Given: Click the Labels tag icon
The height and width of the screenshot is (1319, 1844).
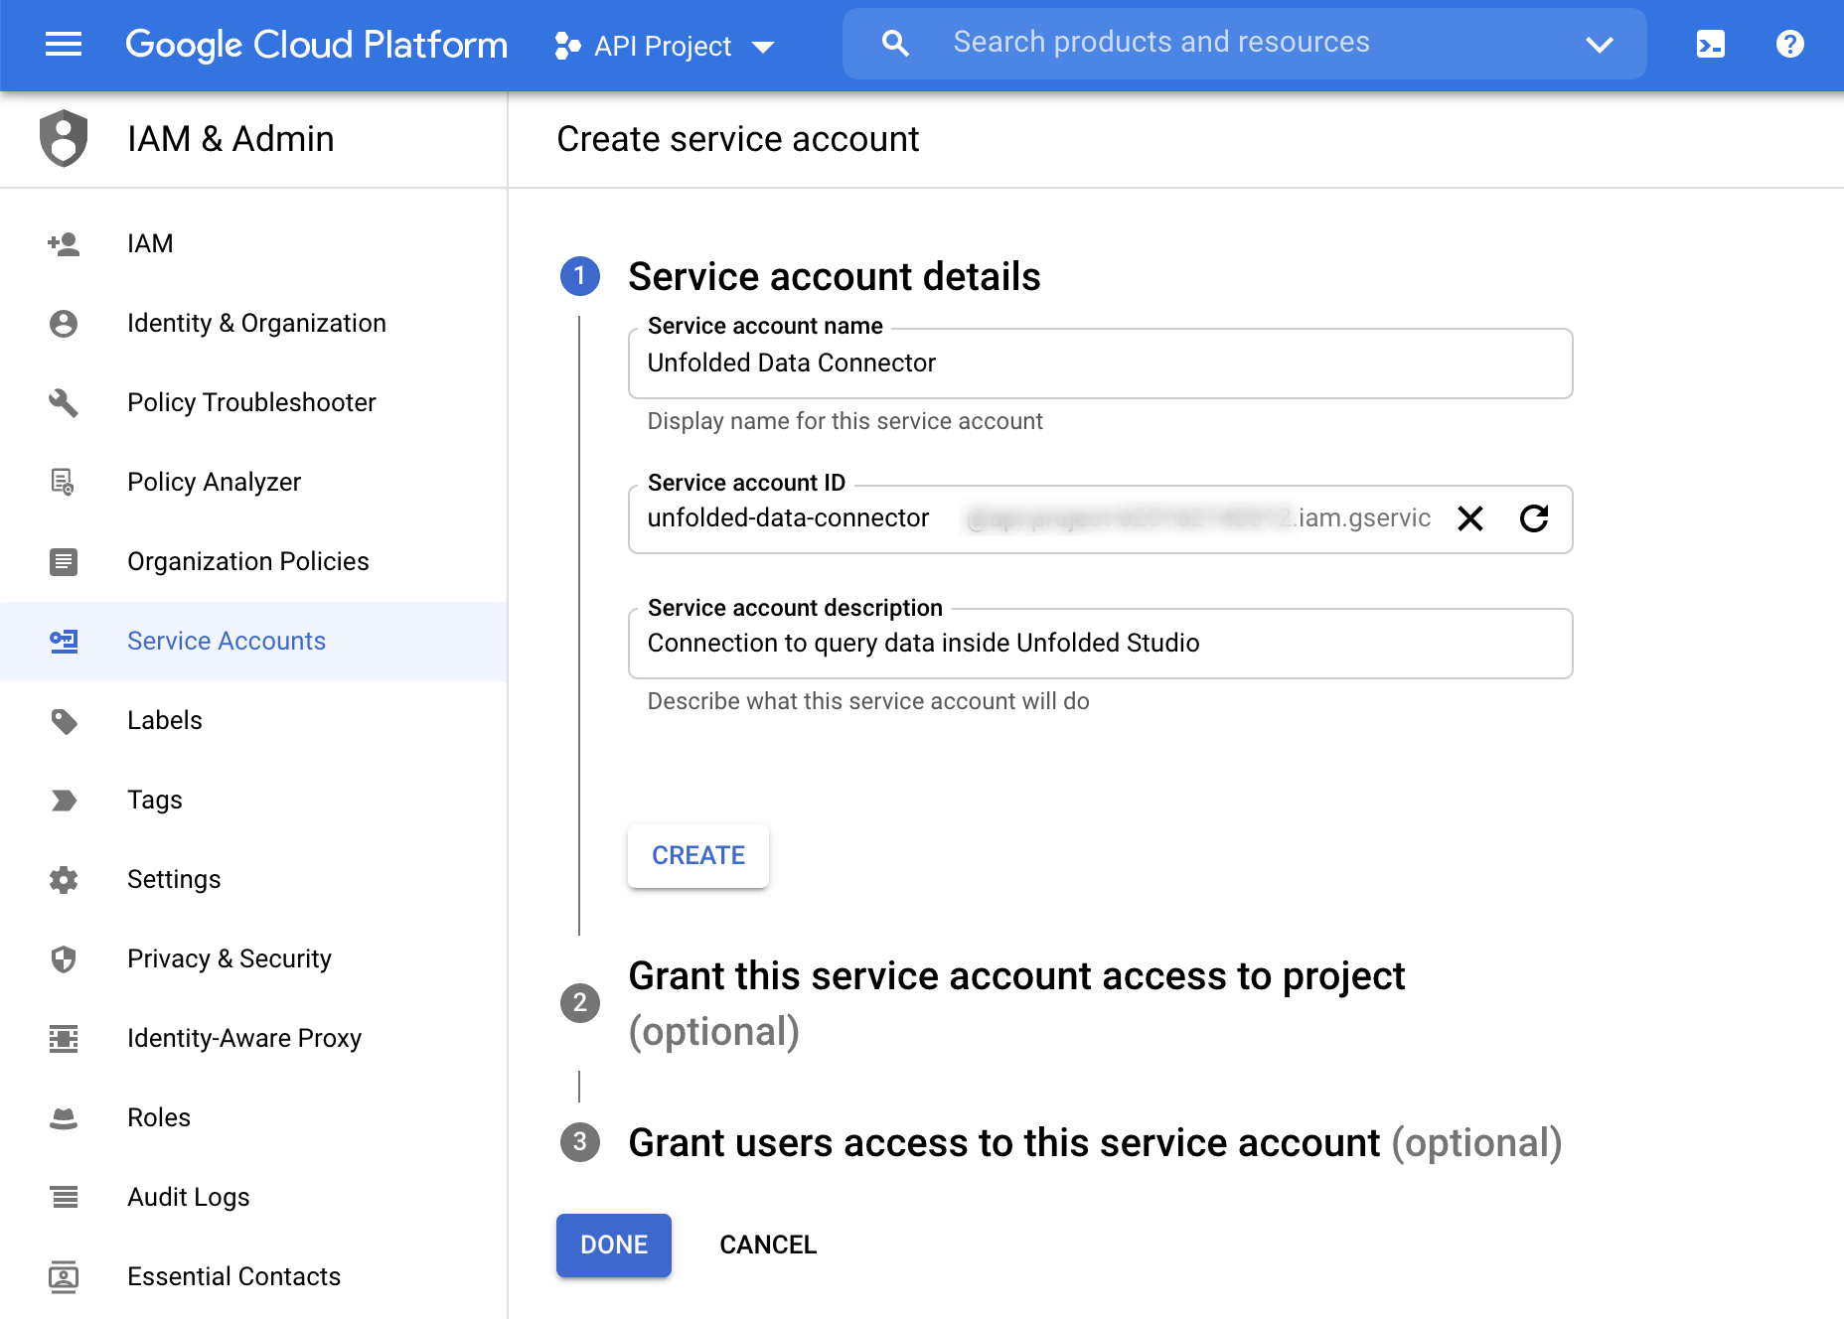Looking at the screenshot, I should [x=64, y=720].
